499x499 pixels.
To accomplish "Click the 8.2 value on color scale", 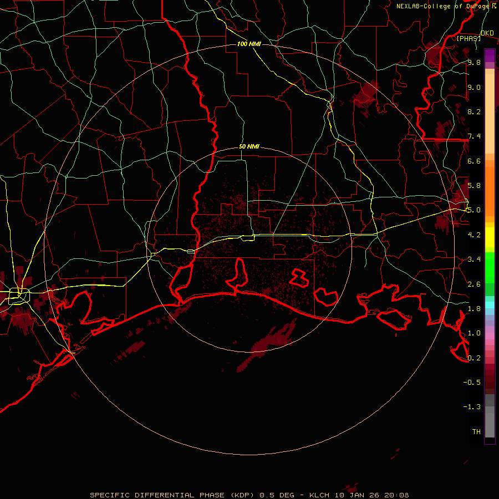I will point(474,111).
